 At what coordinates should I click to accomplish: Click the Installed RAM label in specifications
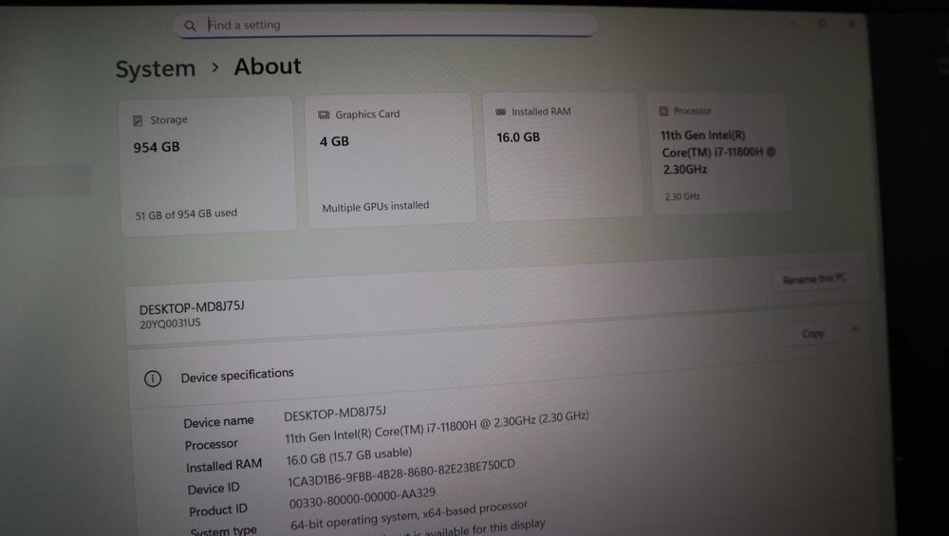(x=224, y=466)
